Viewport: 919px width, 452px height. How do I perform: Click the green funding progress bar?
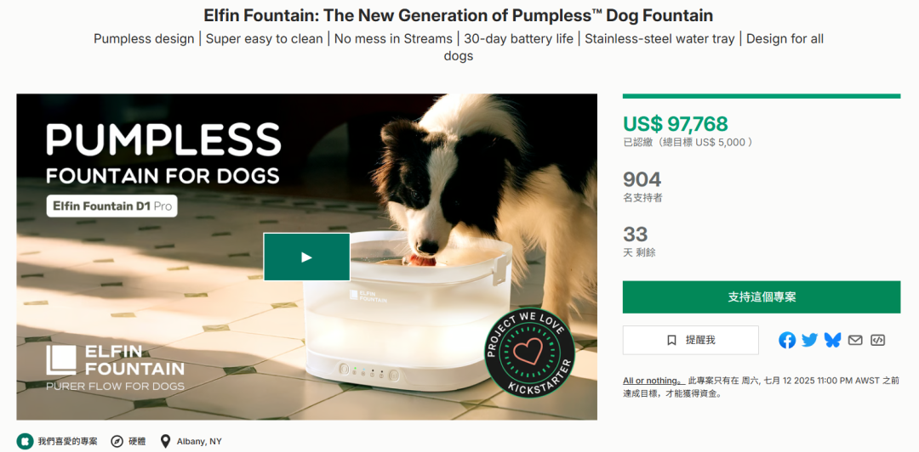(762, 96)
